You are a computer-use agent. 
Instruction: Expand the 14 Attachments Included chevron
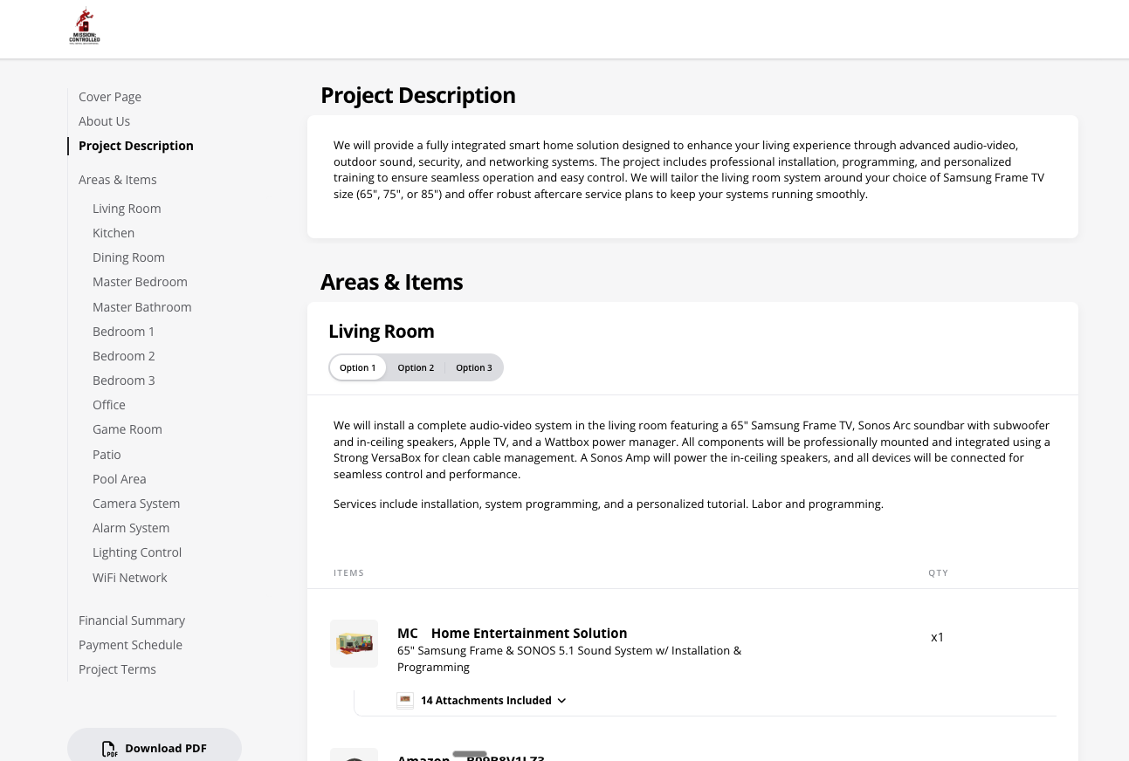[x=561, y=701]
